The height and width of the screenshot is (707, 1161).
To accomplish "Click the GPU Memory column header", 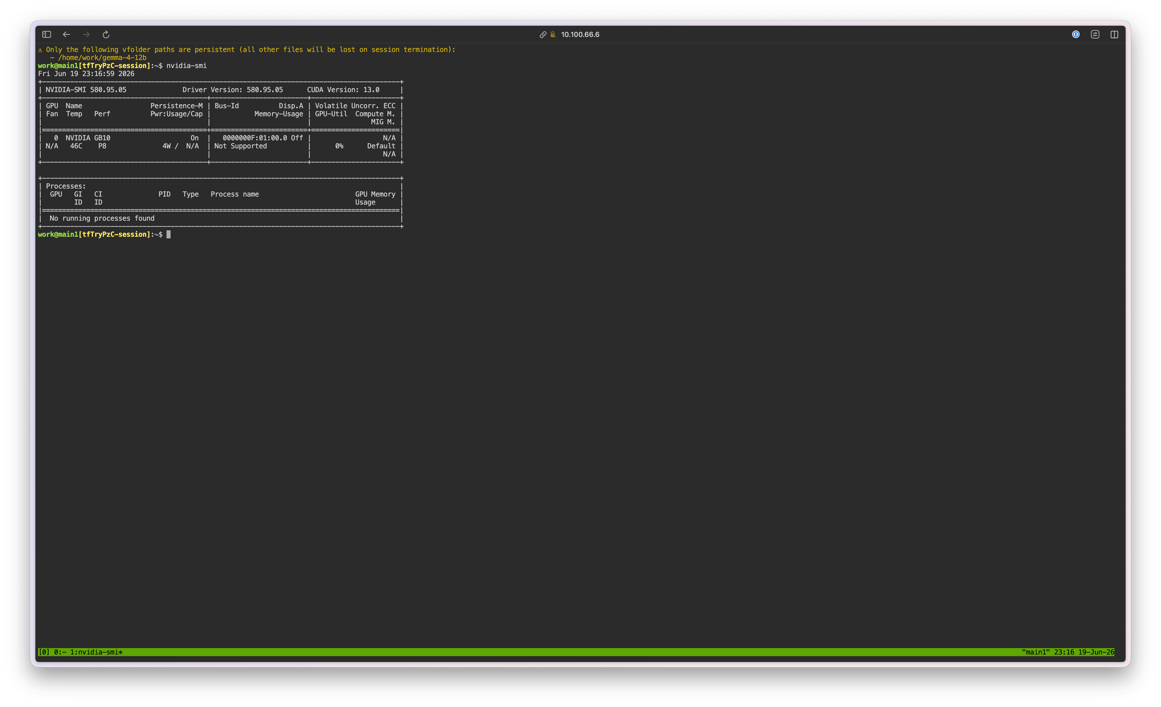I will tap(375, 194).
